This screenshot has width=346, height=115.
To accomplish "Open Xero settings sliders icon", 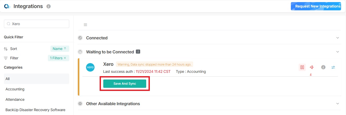I will [333, 67].
